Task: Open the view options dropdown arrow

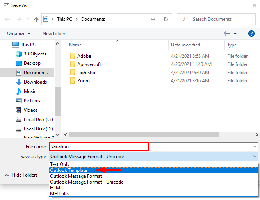Action: click(235, 34)
